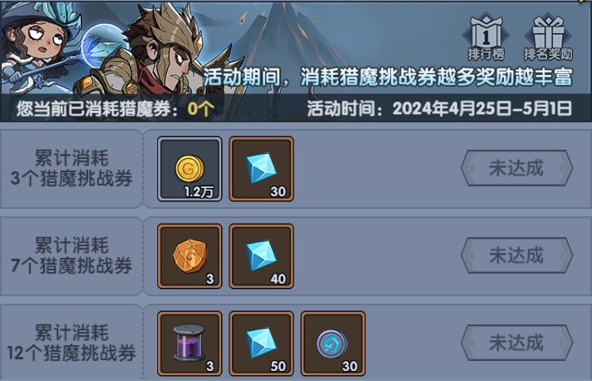Select the 累计消耗3个猎魔挑战券 row label
This screenshot has height=381, width=592.
tap(72, 168)
